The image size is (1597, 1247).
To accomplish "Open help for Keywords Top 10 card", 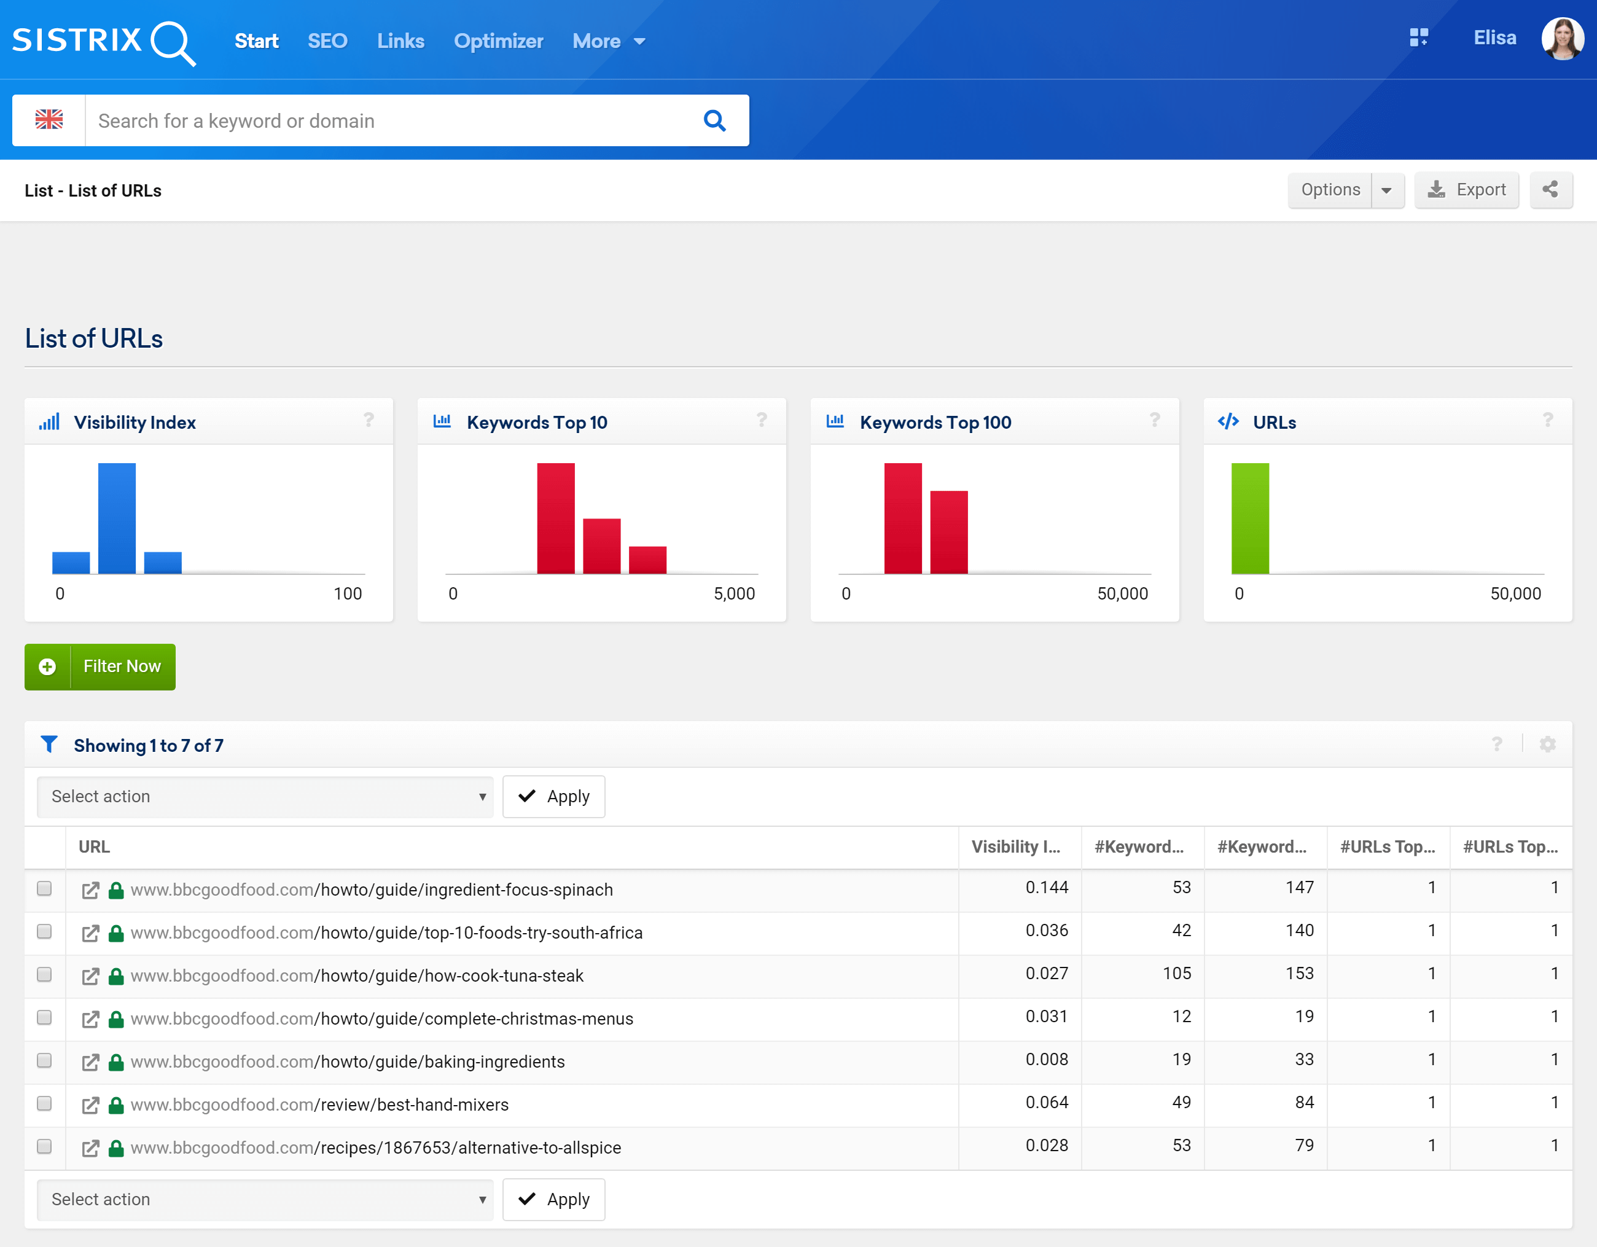I will tap(761, 421).
